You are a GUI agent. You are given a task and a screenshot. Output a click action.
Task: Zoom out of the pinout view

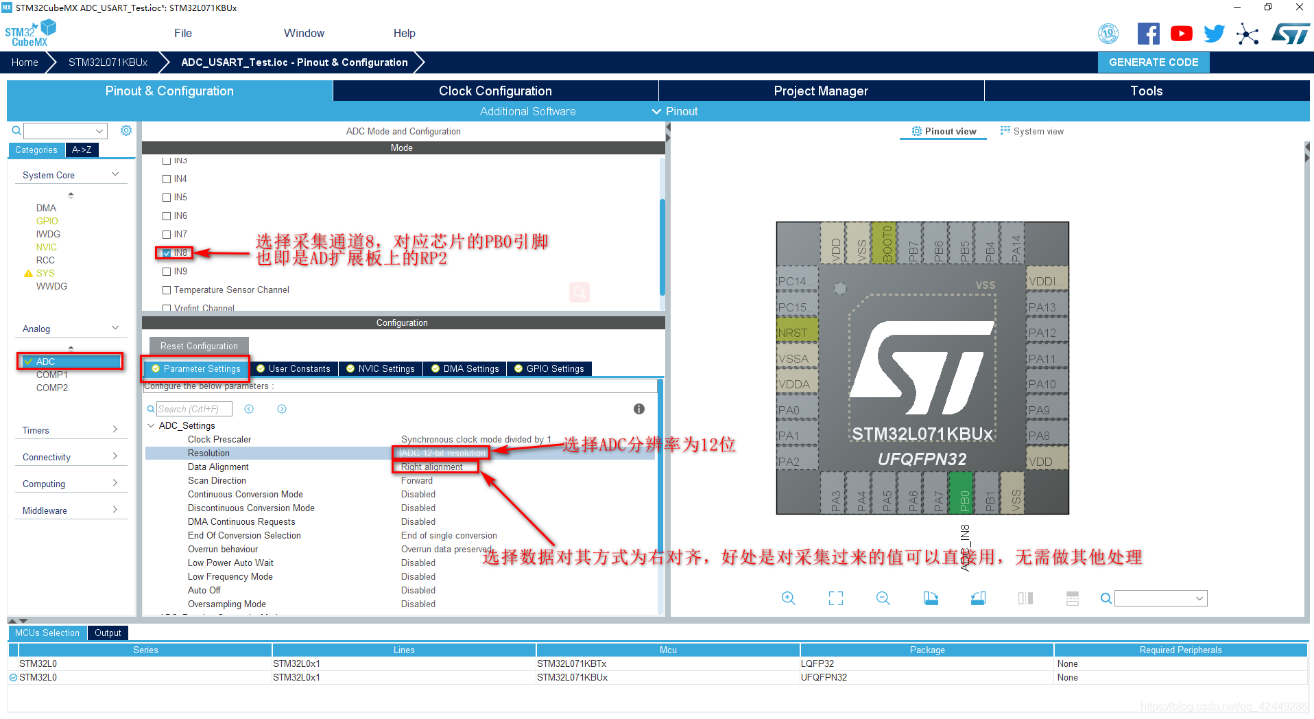883,598
